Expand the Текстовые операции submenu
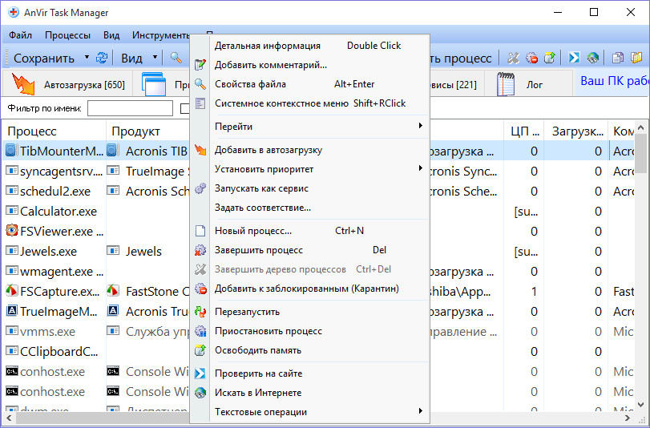This screenshot has height=428, width=650. click(420, 411)
